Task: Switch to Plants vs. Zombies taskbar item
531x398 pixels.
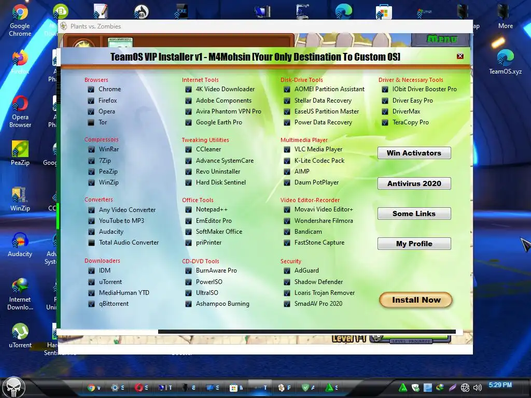Action: 284,388
